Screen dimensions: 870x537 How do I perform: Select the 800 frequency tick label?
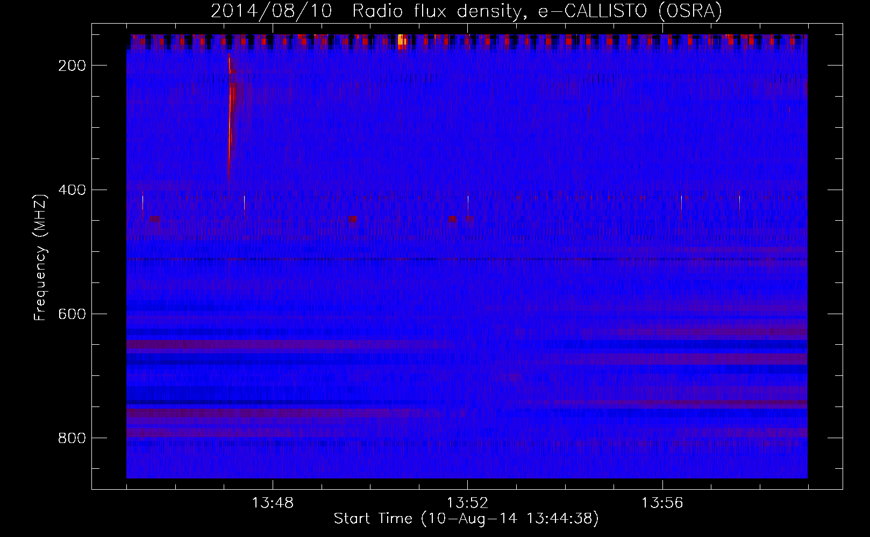click(71, 438)
